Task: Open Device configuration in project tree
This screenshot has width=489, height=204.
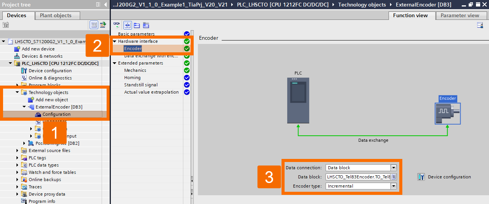Action: click(50, 71)
